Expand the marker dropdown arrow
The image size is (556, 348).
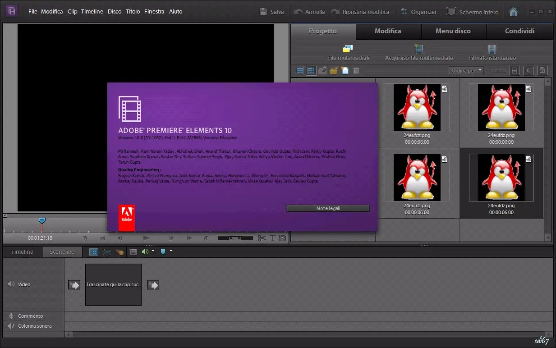[x=171, y=251]
